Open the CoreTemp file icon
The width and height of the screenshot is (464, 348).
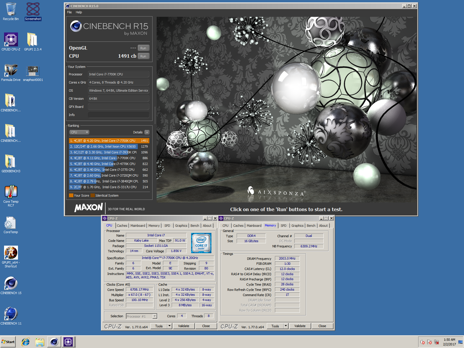coord(11,225)
